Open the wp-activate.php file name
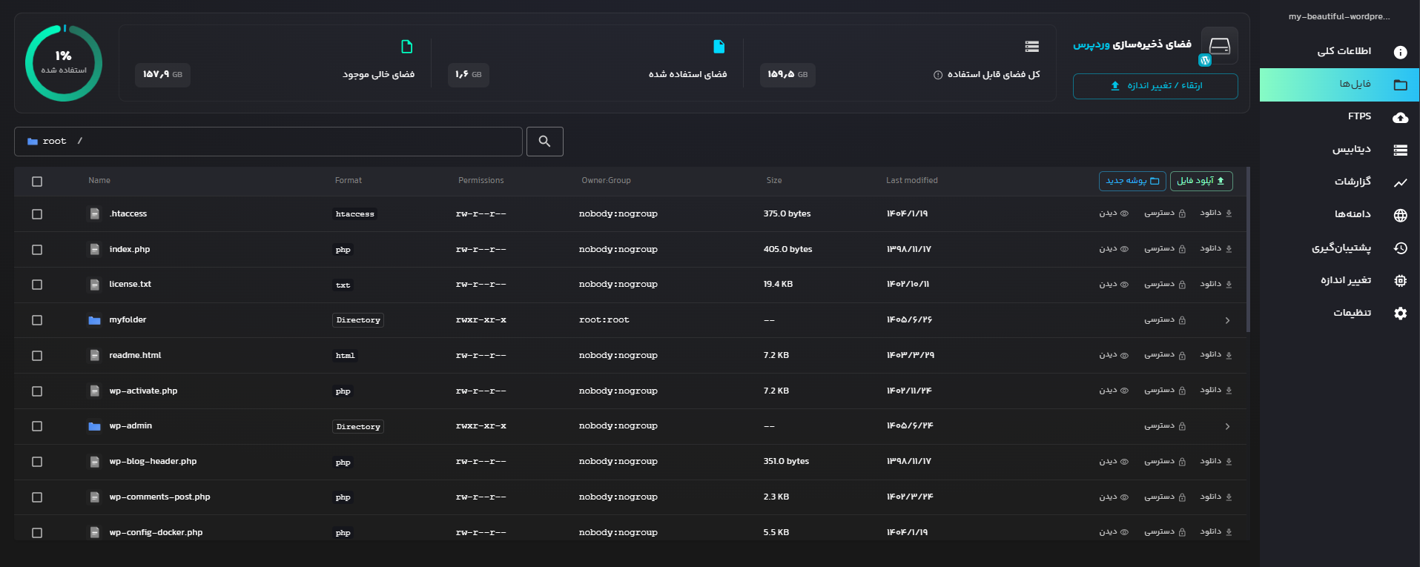This screenshot has width=1420, height=567. [x=143, y=391]
